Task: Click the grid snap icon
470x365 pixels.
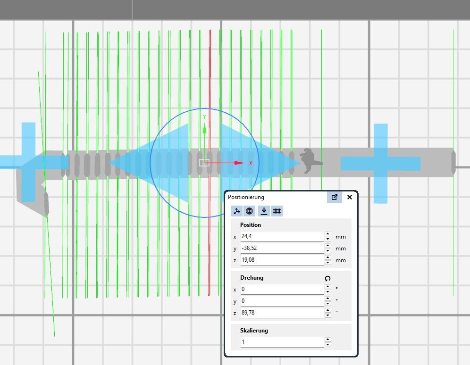Action: [277, 211]
